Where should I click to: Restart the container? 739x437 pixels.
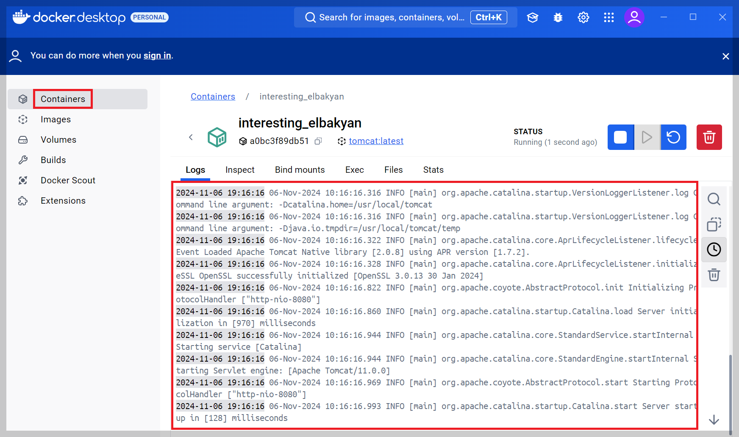click(673, 137)
